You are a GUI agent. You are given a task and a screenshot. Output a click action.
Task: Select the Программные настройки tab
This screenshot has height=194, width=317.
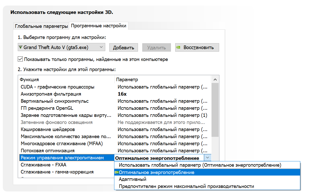[99, 26]
